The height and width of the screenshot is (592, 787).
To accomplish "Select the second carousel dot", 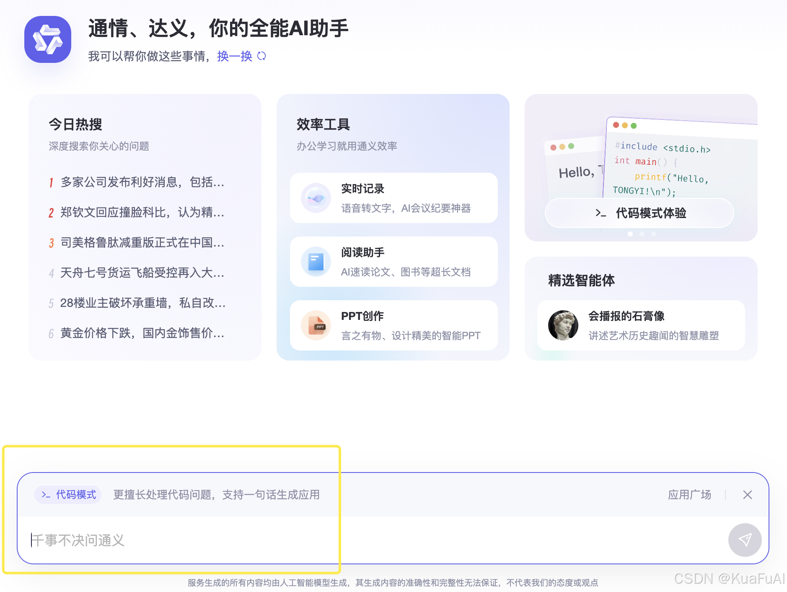I will pos(642,234).
